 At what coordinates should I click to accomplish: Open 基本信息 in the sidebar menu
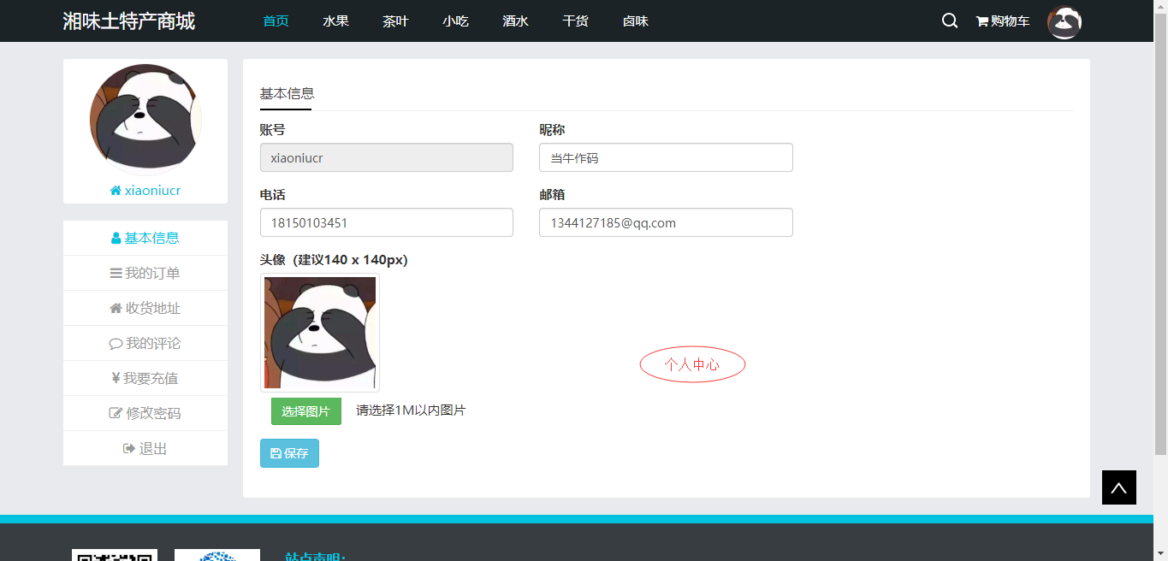145,238
